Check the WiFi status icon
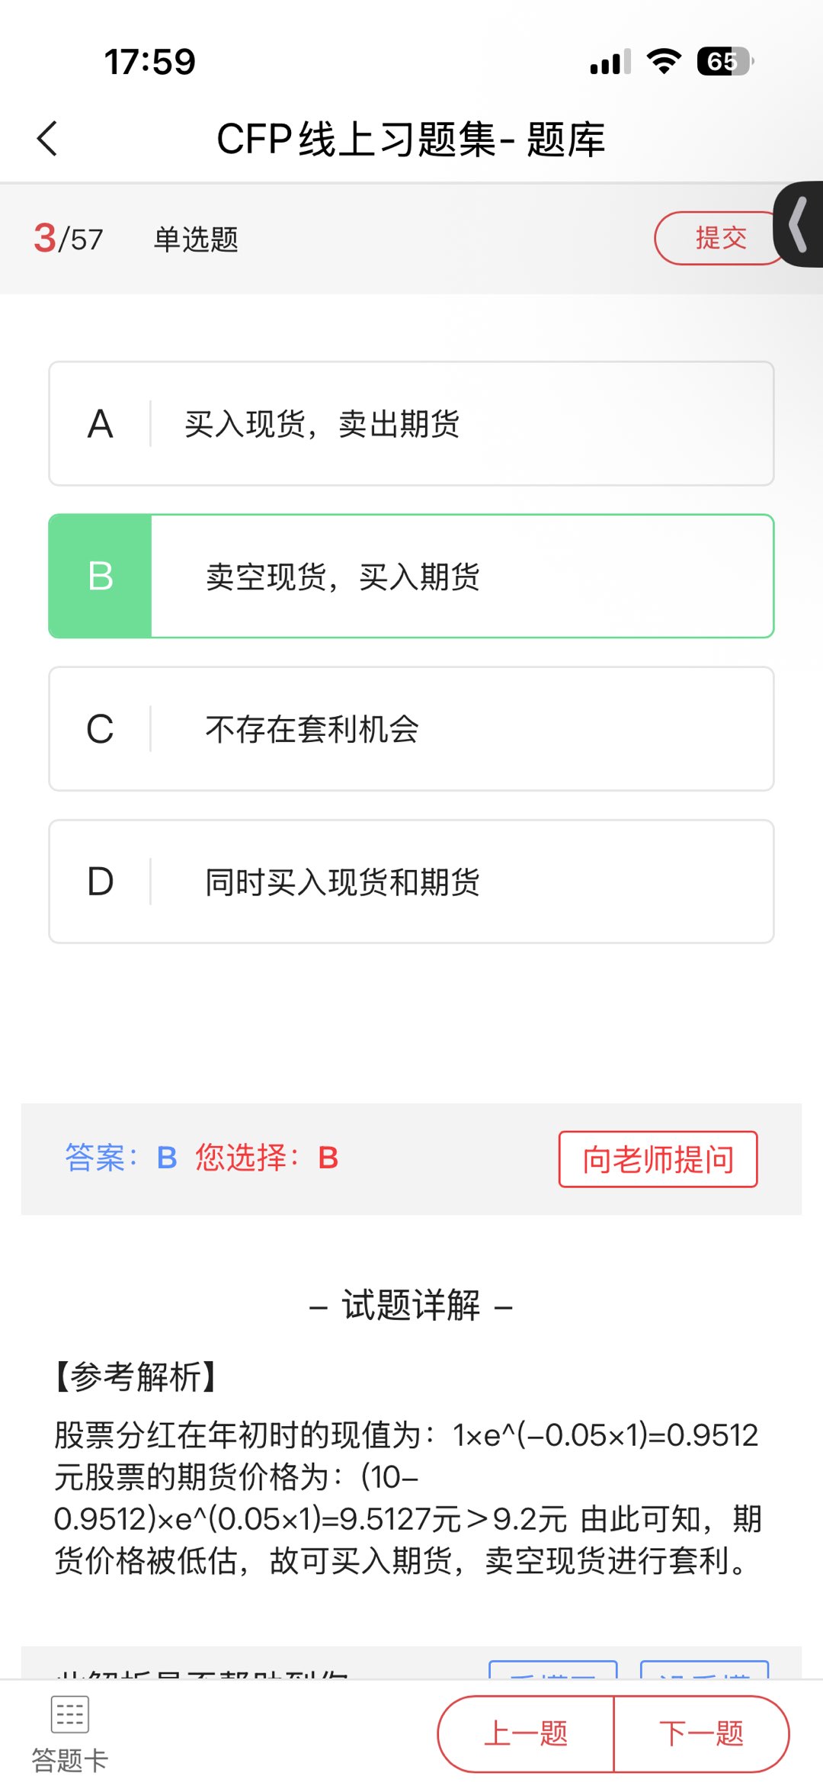The width and height of the screenshot is (823, 1786). (x=663, y=61)
